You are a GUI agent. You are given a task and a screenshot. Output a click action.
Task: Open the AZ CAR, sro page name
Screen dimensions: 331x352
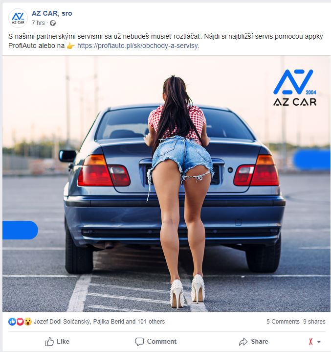click(52, 13)
